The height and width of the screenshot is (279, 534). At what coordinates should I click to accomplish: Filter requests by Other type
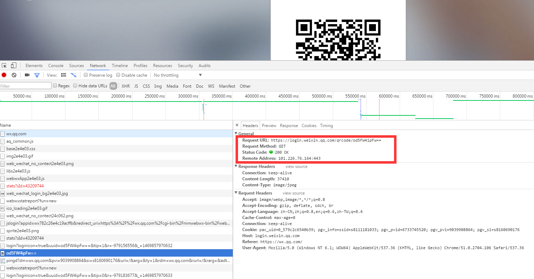coord(245,86)
